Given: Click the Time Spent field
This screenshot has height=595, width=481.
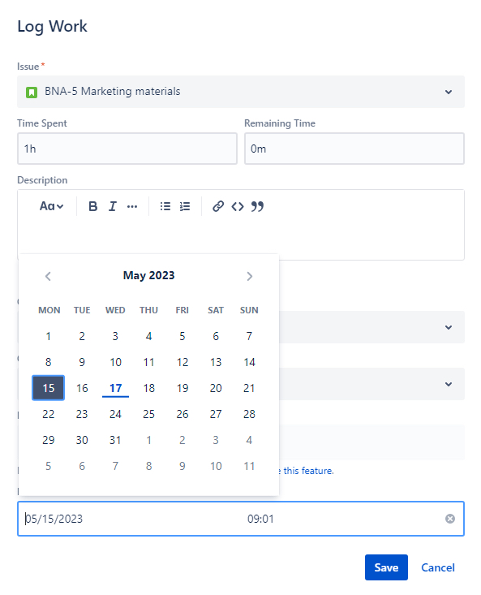Looking at the screenshot, I should [x=127, y=149].
